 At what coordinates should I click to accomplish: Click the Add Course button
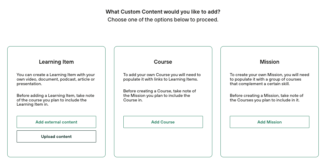[x=163, y=122]
